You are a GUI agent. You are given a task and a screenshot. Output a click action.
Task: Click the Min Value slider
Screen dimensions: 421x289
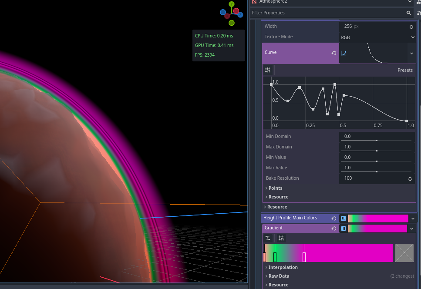click(376, 161)
